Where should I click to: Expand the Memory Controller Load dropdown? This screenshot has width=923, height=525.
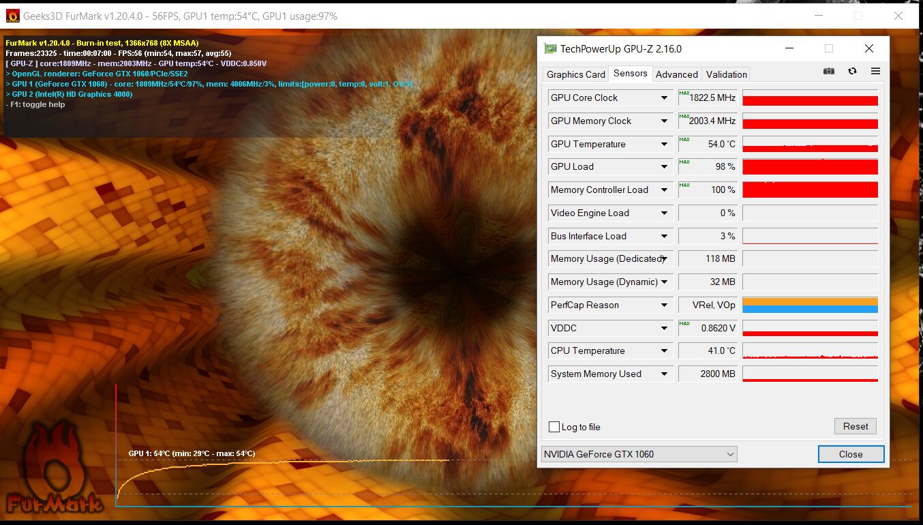pyautogui.click(x=664, y=190)
